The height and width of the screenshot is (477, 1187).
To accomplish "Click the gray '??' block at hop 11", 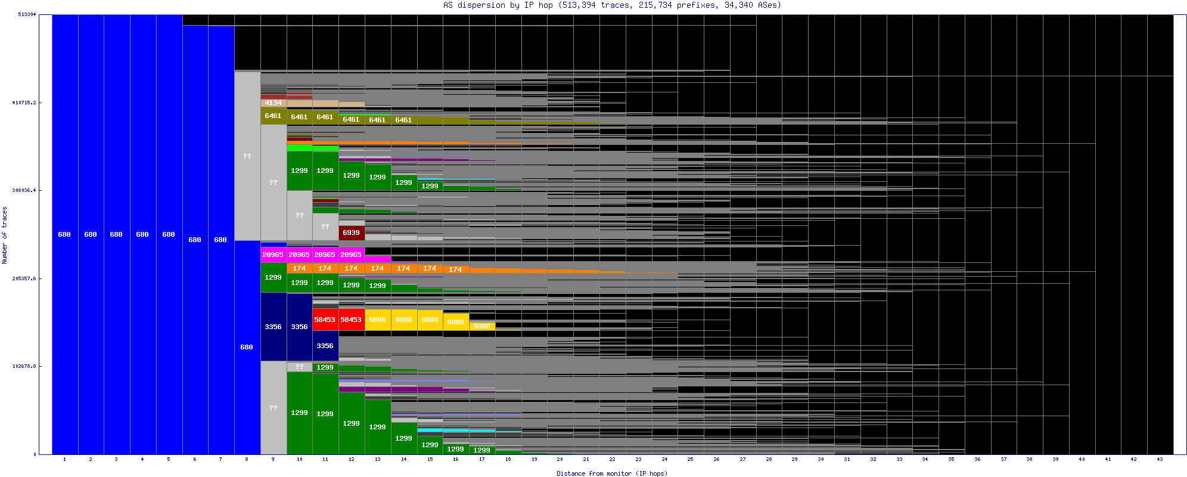I will click(325, 227).
